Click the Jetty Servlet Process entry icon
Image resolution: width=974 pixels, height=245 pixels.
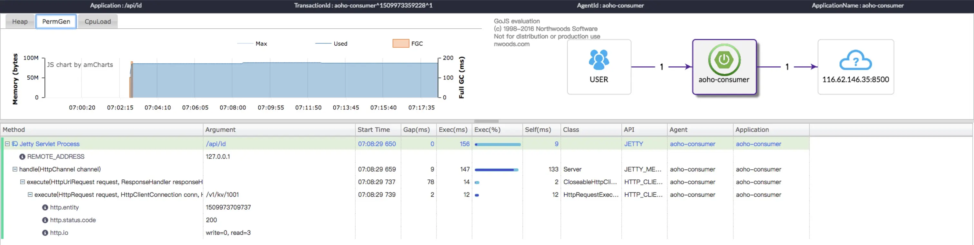[x=15, y=144]
